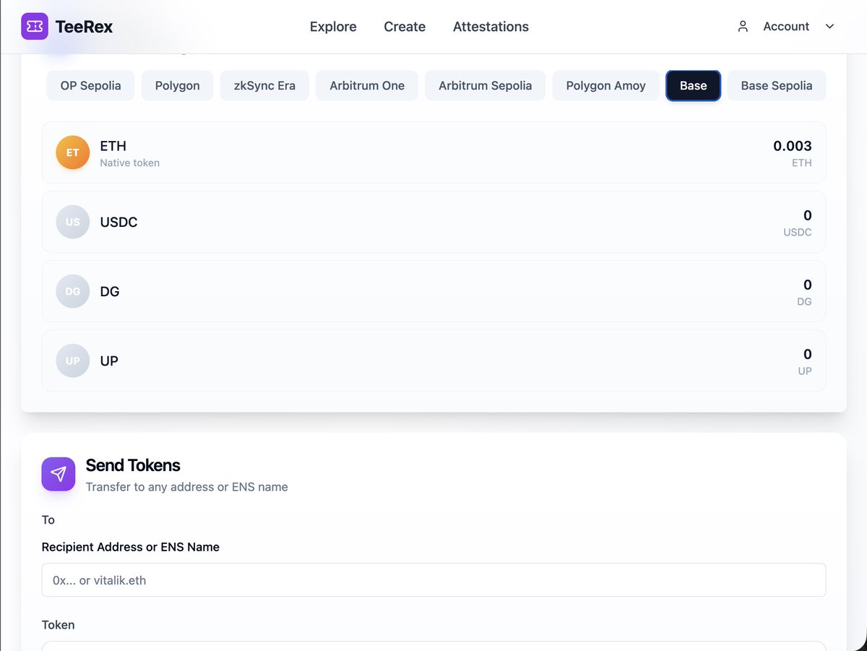Select the OP Sepolia network
Viewport: 867px width, 651px height.
(91, 85)
